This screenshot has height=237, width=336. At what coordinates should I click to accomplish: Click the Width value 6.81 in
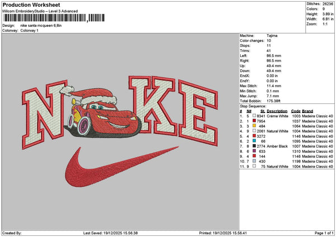pos(328,19)
